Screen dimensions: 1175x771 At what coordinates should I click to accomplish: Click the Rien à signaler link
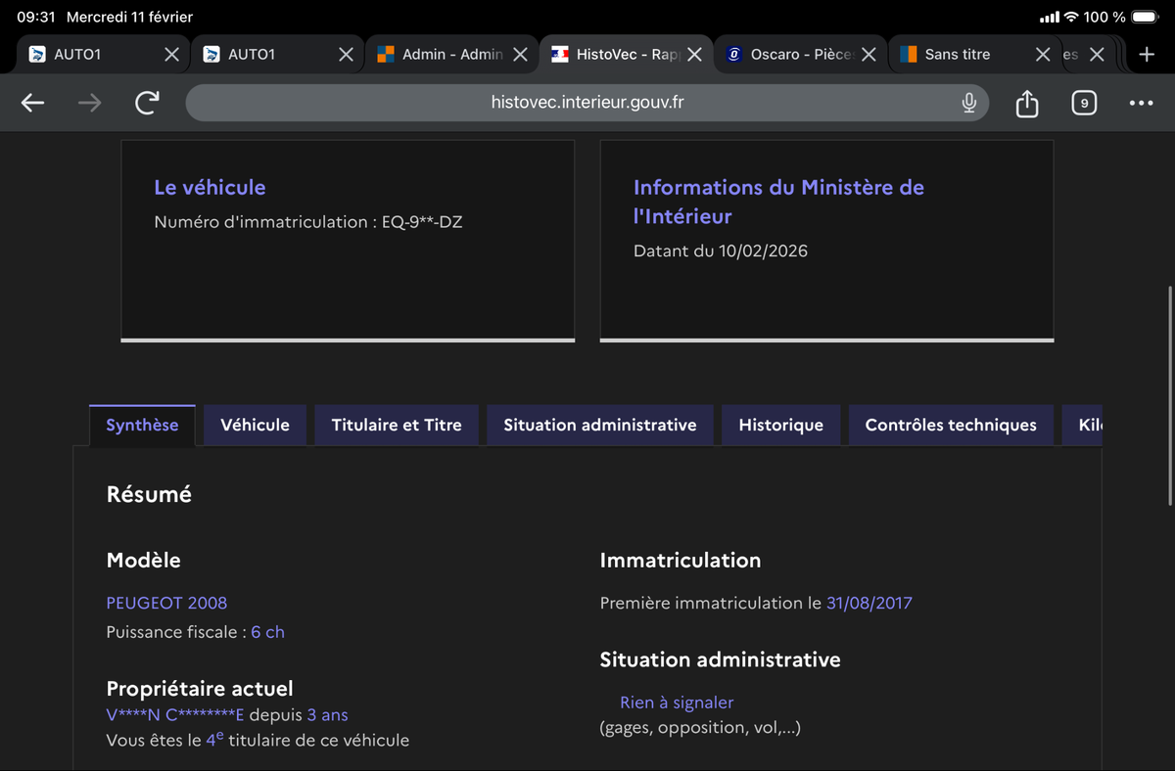coord(677,703)
